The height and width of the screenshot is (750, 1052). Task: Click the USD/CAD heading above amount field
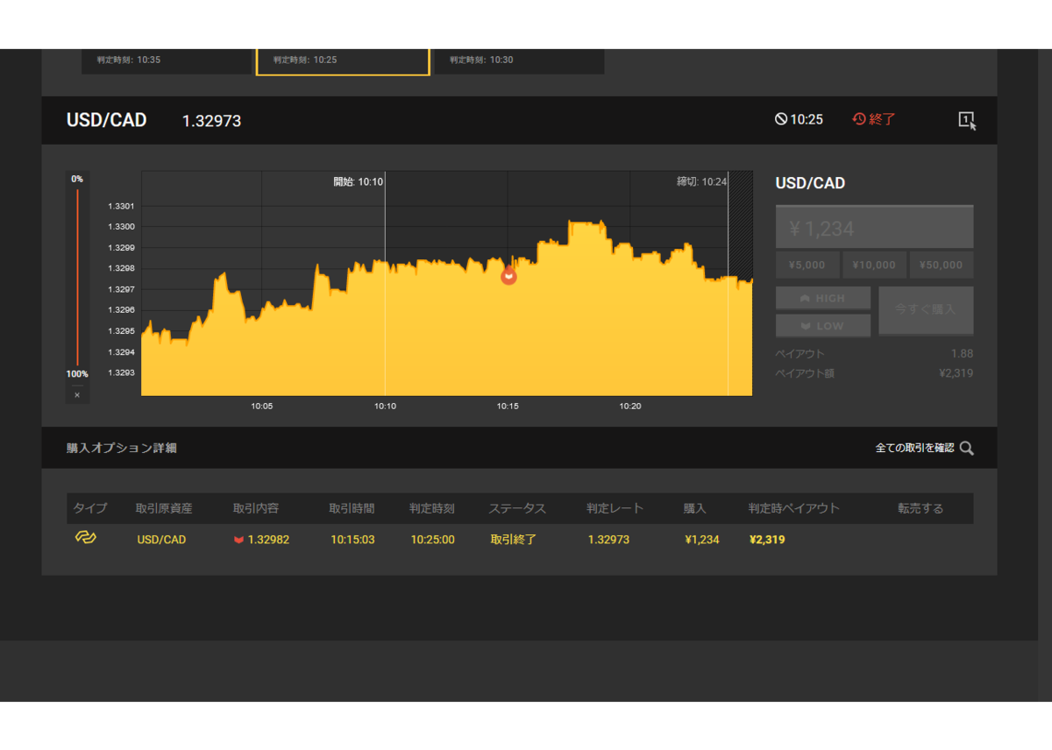click(811, 183)
